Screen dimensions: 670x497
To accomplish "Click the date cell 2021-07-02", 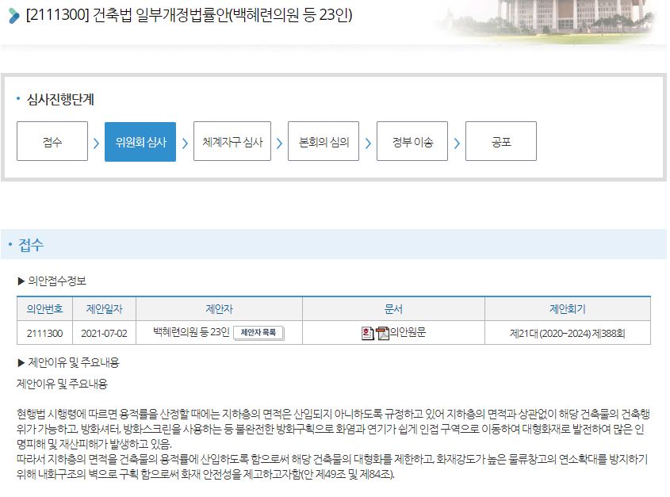I will pyautogui.click(x=104, y=333).
